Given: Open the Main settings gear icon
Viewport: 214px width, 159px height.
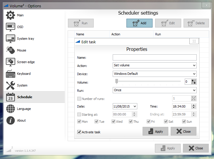Looking at the screenshot, I should pyautogui.click(x=10, y=15).
